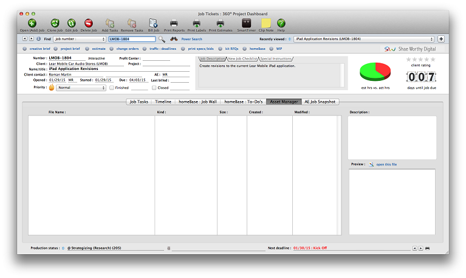Switch to the Job Tasks tab
466x278 pixels.
click(139, 102)
